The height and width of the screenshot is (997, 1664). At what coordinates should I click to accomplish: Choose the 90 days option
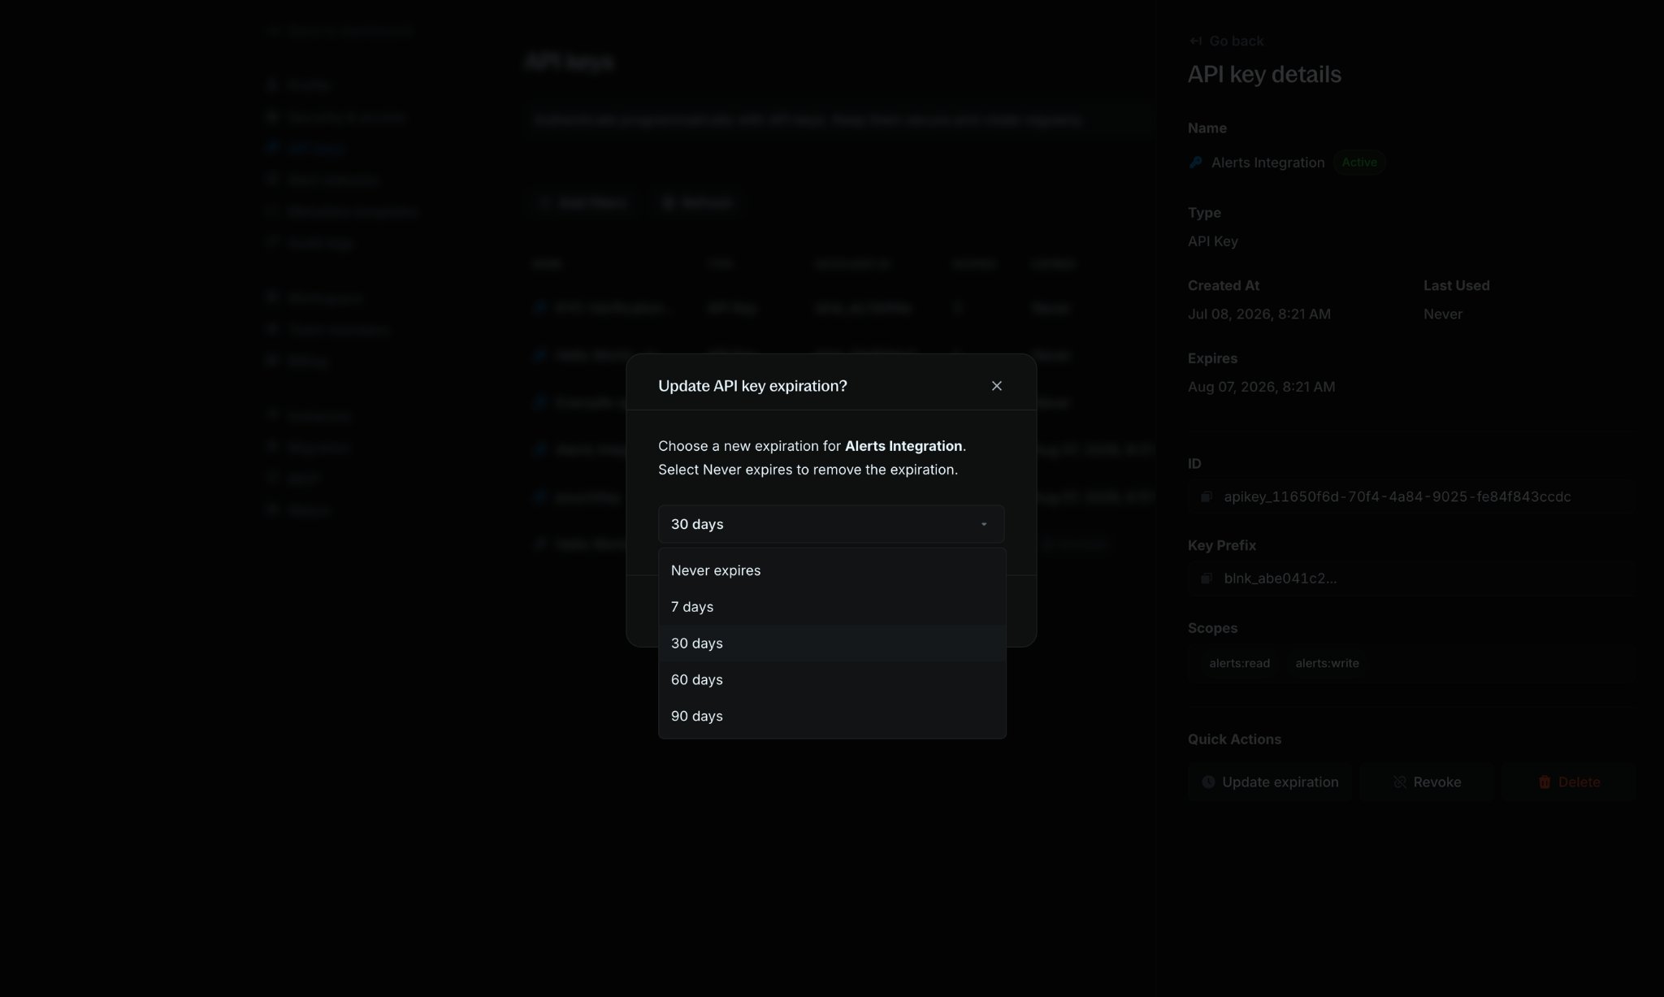click(x=832, y=716)
